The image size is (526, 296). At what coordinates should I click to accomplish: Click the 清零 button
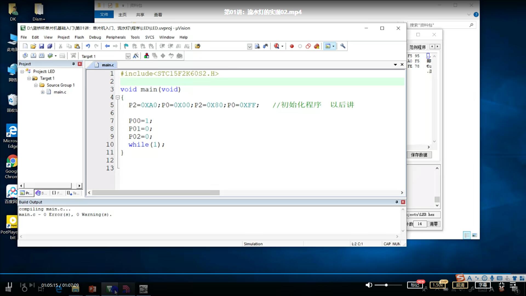coord(433,224)
